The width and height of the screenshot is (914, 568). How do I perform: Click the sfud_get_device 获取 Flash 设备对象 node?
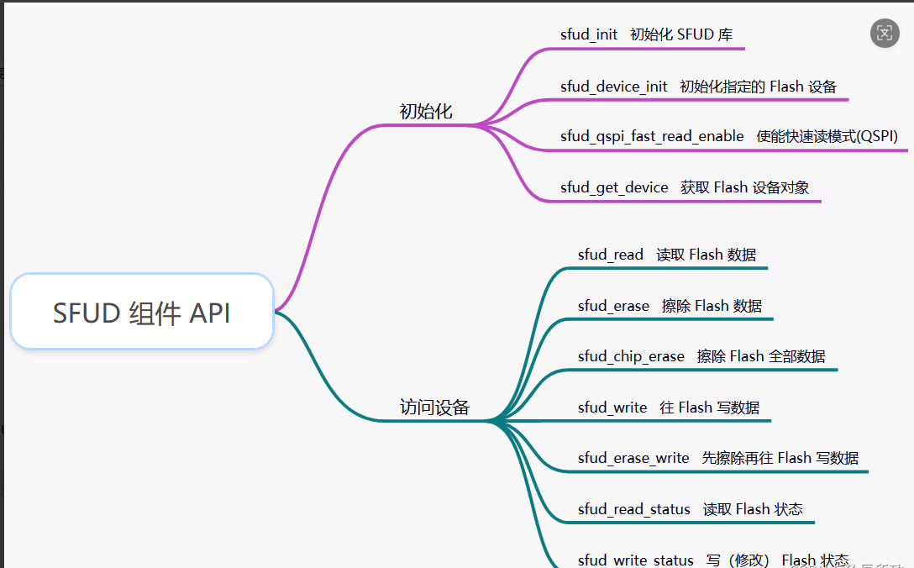coord(685,187)
